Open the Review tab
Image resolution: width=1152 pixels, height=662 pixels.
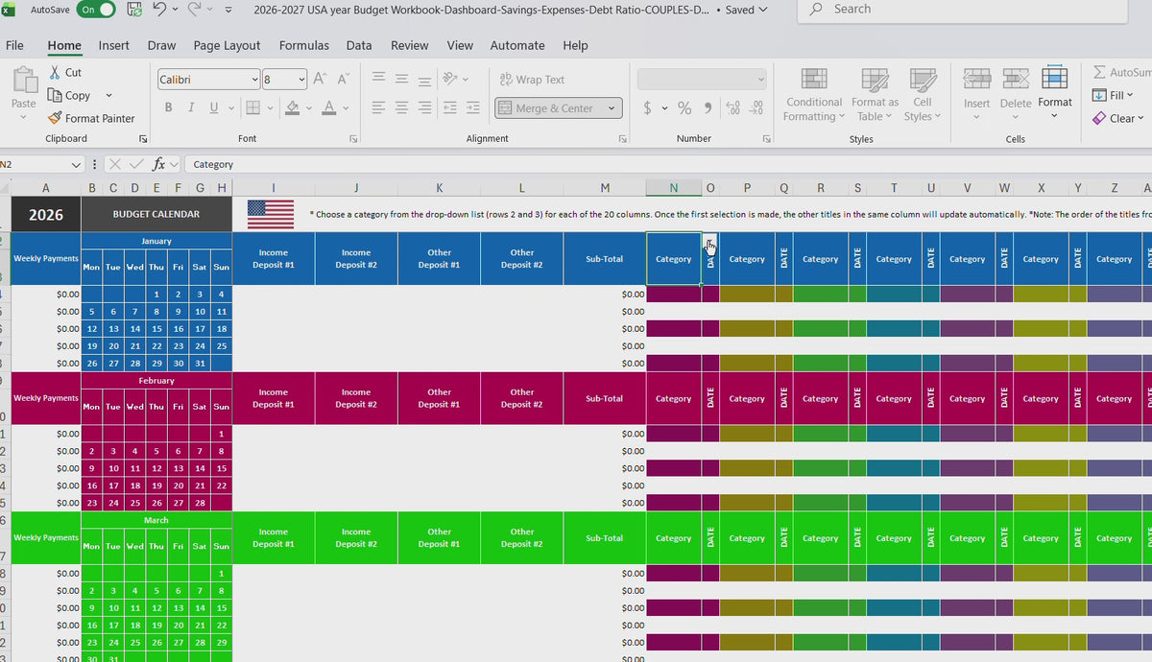point(410,45)
